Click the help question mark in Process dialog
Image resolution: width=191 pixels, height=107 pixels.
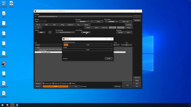coord(107,39)
